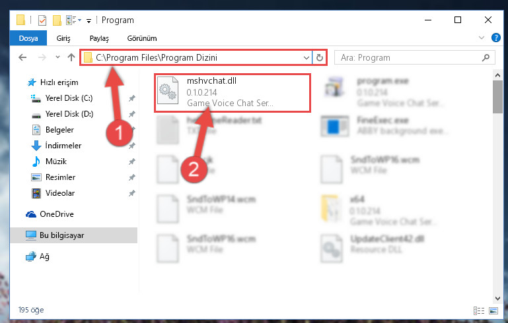508x323 pixels.
Task: Click the vertical scrollbar thumb
Action: pos(497,97)
